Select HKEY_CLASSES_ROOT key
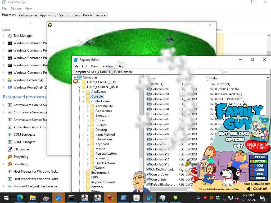 (x=102, y=82)
